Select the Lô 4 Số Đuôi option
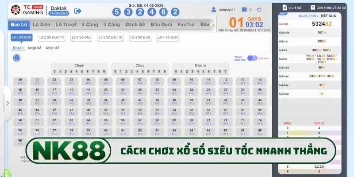354x177 pixels. [168, 38]
